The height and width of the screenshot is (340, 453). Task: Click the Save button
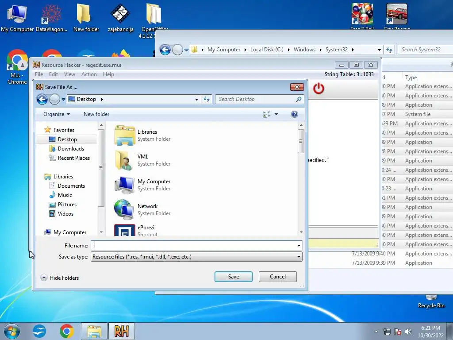point(234,277)
